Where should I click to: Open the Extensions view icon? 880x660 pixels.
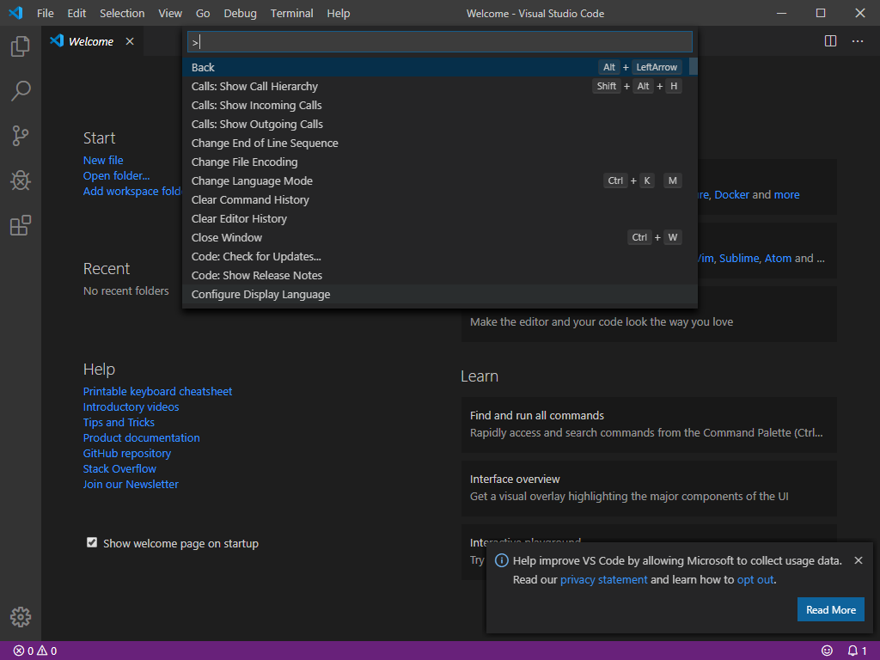point(21,226)
